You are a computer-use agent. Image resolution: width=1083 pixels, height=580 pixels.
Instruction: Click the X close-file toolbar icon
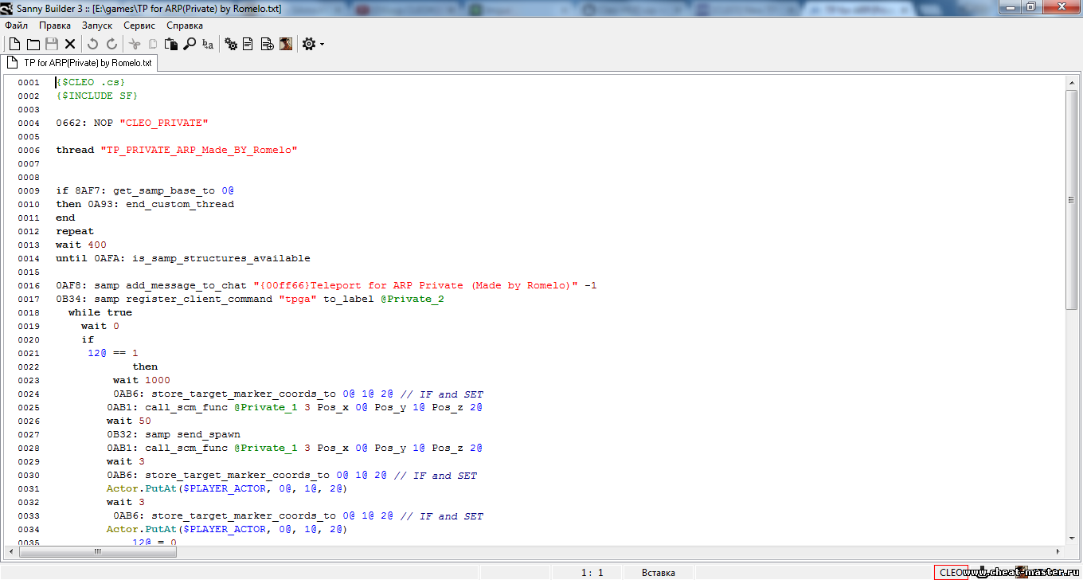70,45
